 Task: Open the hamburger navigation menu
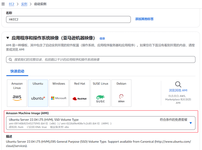pos(3,4)
